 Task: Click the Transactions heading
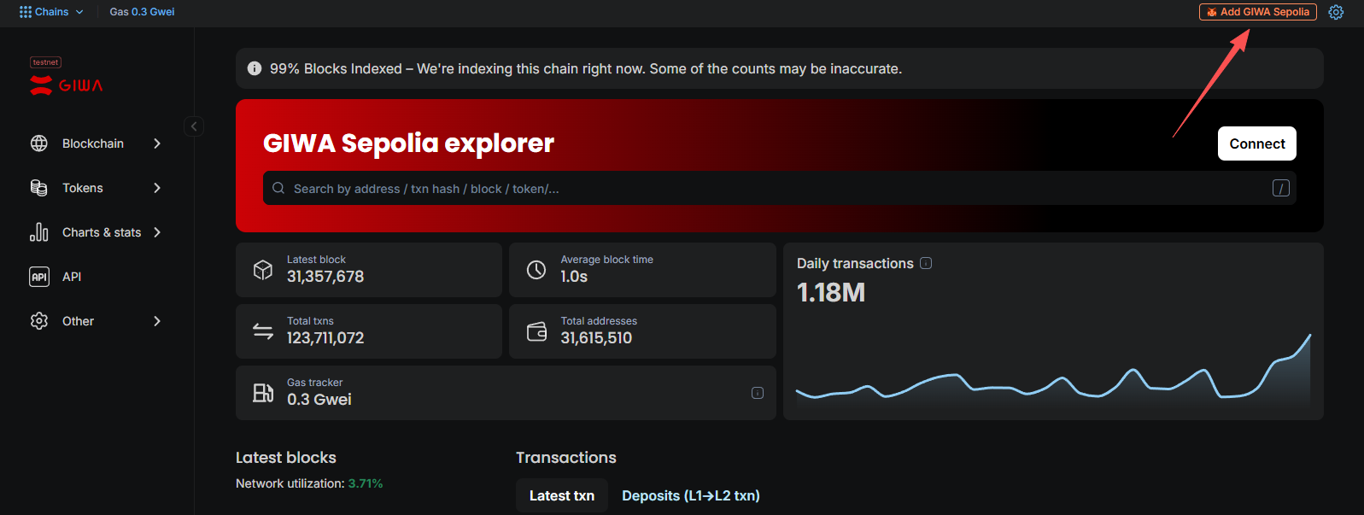pos(566,458)
